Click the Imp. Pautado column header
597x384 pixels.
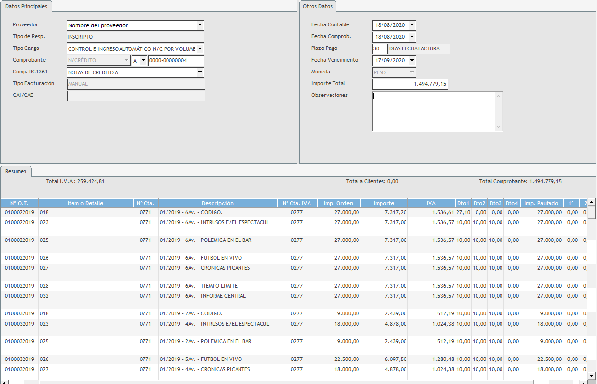click(541, 203)
